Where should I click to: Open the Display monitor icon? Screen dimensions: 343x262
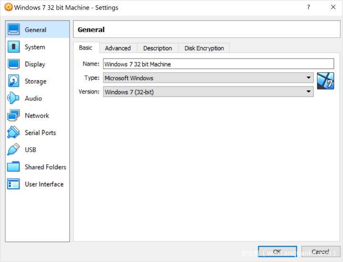pos(14,64)
